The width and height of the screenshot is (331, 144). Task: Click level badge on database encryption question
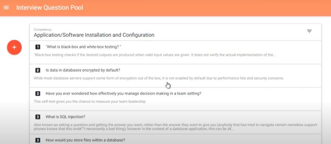[x=38, y=70]
